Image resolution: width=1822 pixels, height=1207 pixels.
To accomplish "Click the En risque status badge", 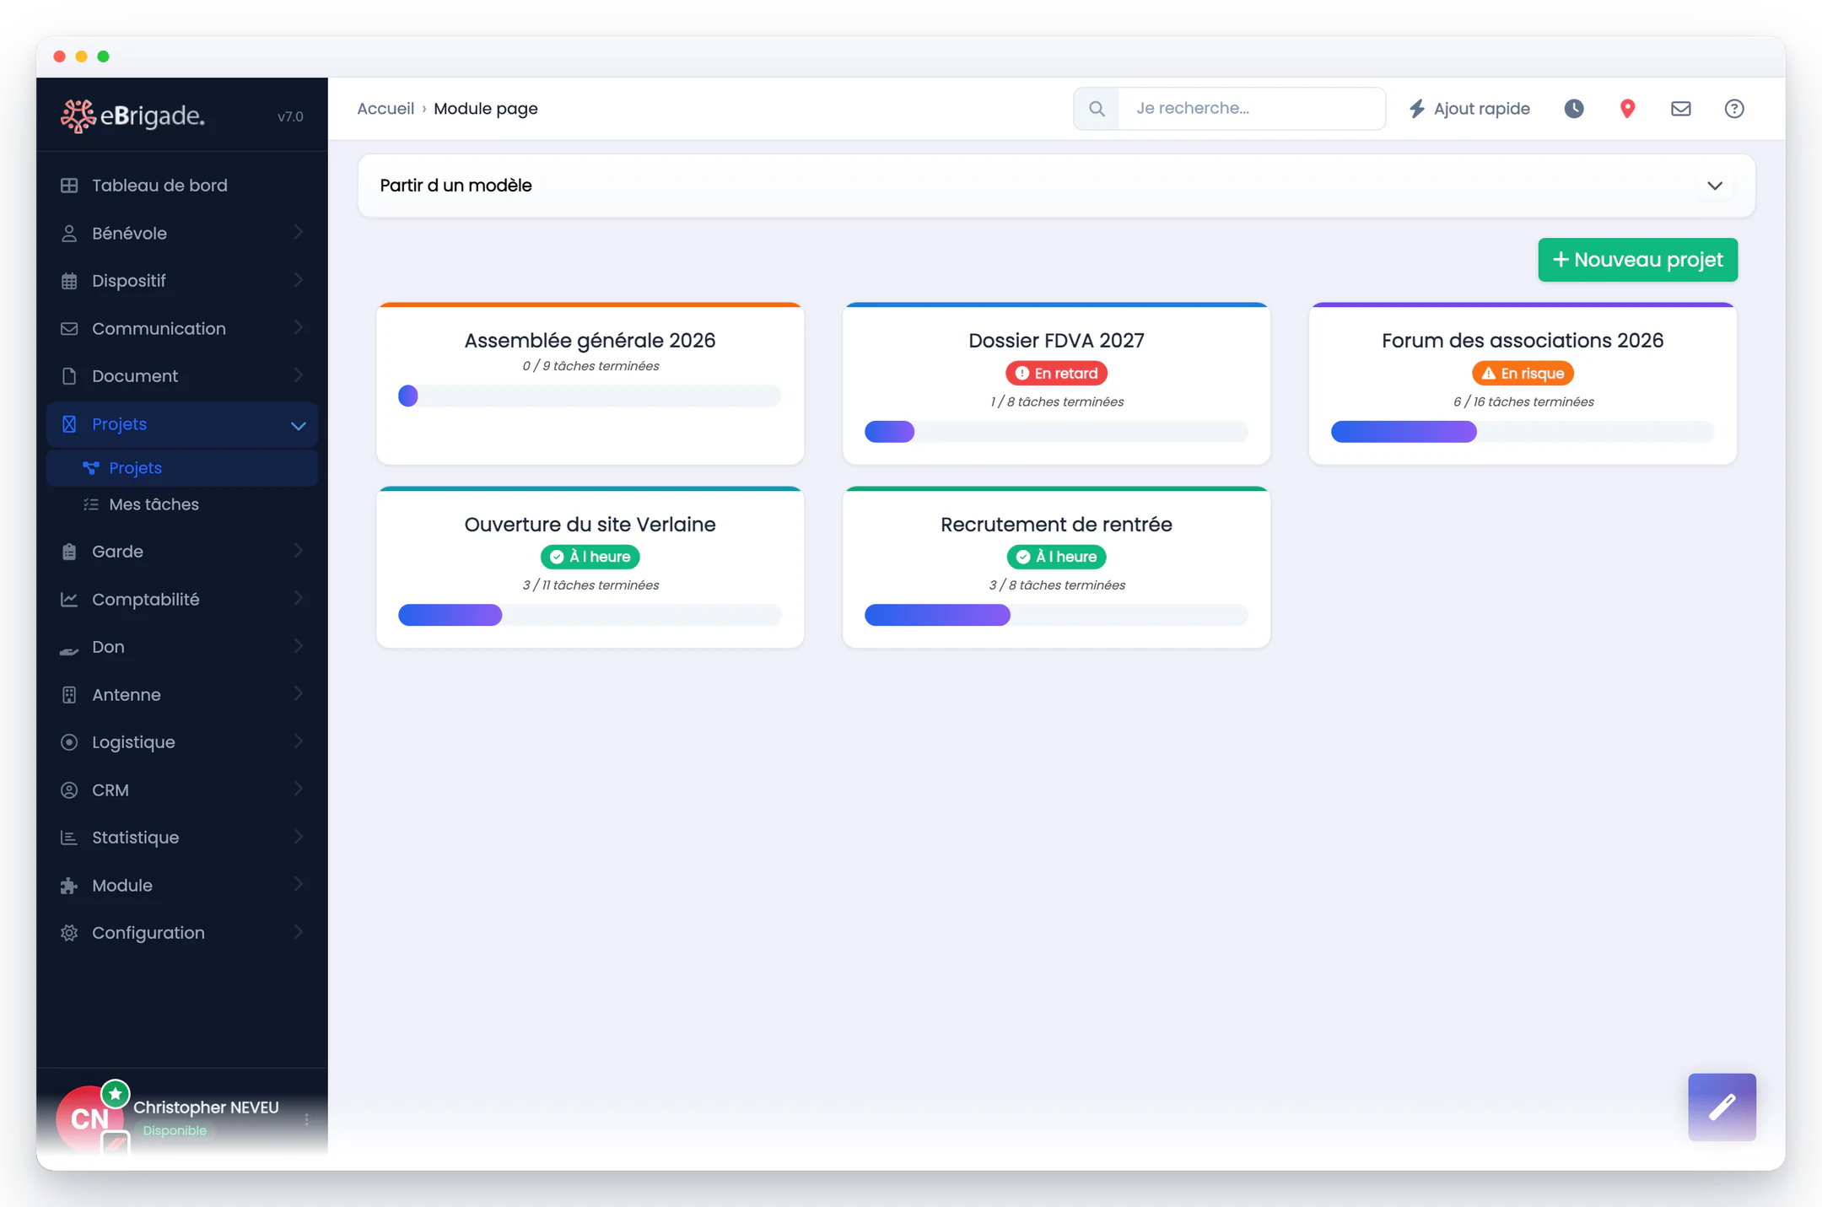I will point(1523,374).
